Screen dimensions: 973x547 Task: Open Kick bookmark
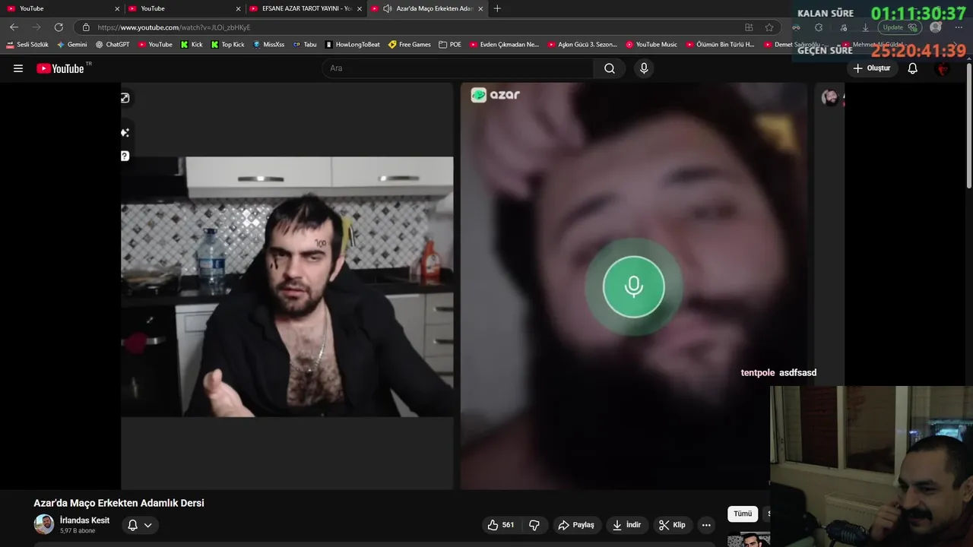point(192,45)
